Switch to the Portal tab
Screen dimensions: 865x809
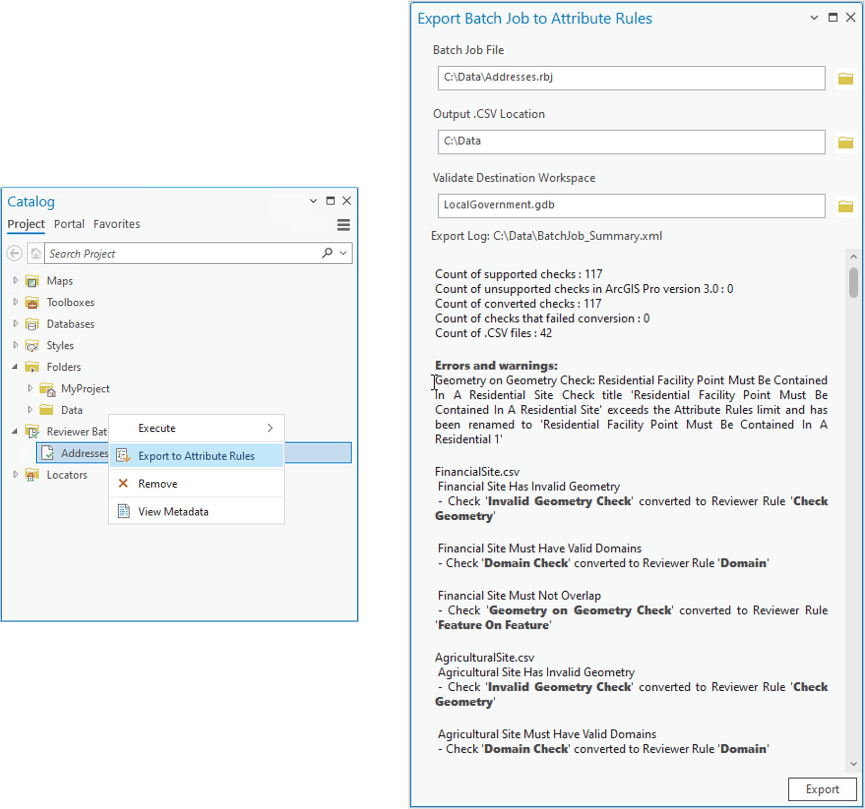69,224
